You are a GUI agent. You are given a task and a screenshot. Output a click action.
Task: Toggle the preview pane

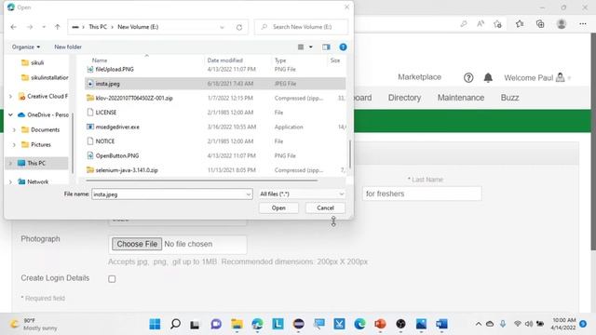coord(326,47)
